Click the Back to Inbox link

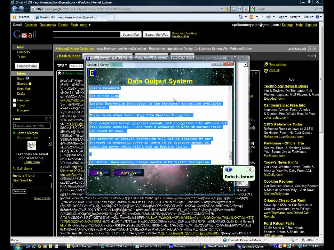(x=69, y=56)
